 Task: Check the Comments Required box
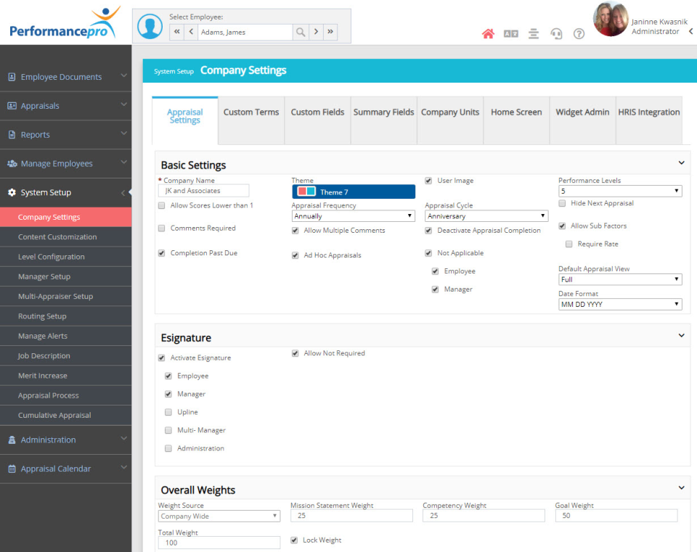pyautogui.click(x=162, y=228)
